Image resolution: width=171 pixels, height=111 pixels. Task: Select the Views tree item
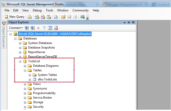37,84
